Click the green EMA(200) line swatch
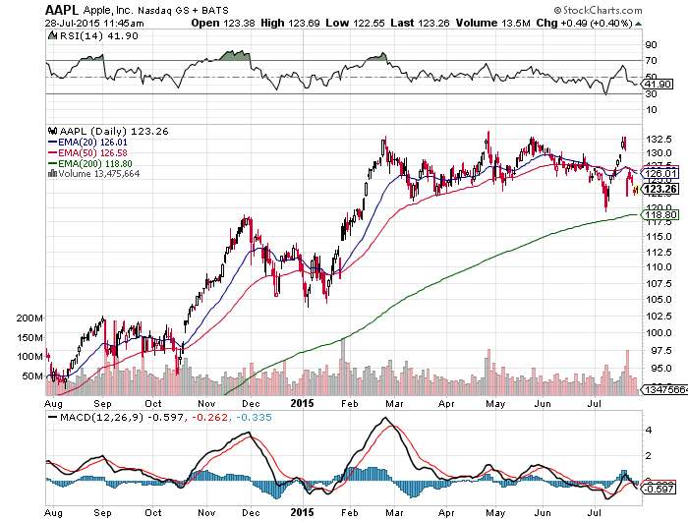The height and width of the screenshot is (521, 688). tap(53, 164)
